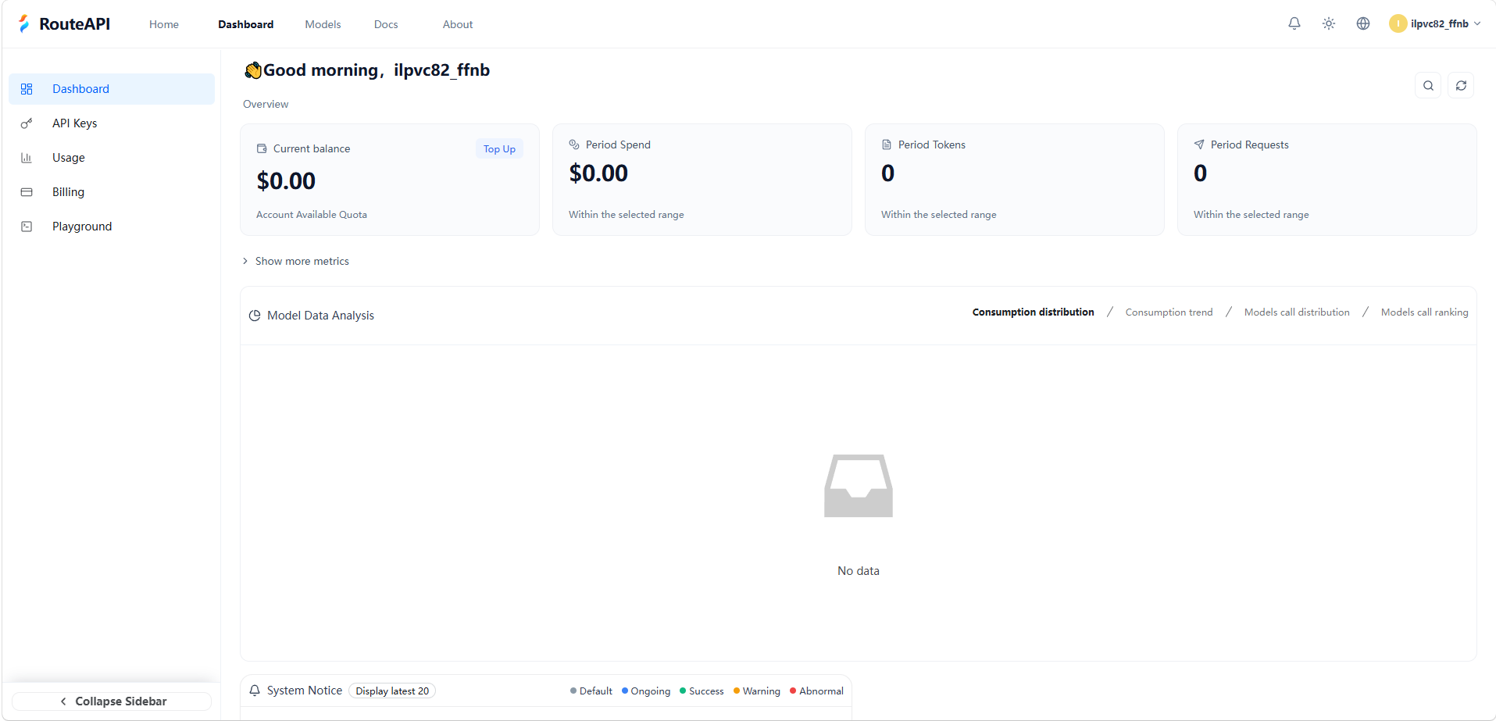Expand Show more metrics
1496x721 pixels.
pos(296,261)
